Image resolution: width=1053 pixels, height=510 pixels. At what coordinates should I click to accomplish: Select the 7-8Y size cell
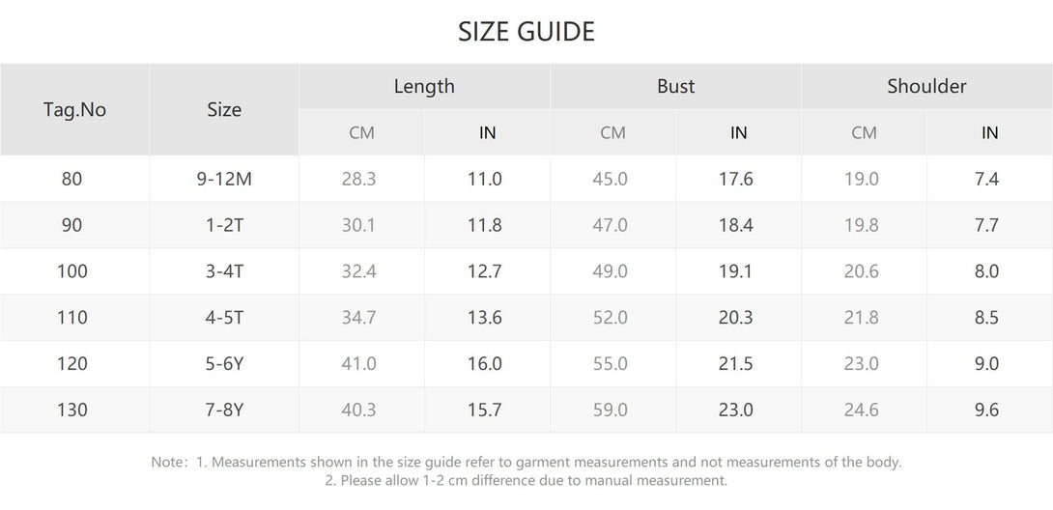224,410
